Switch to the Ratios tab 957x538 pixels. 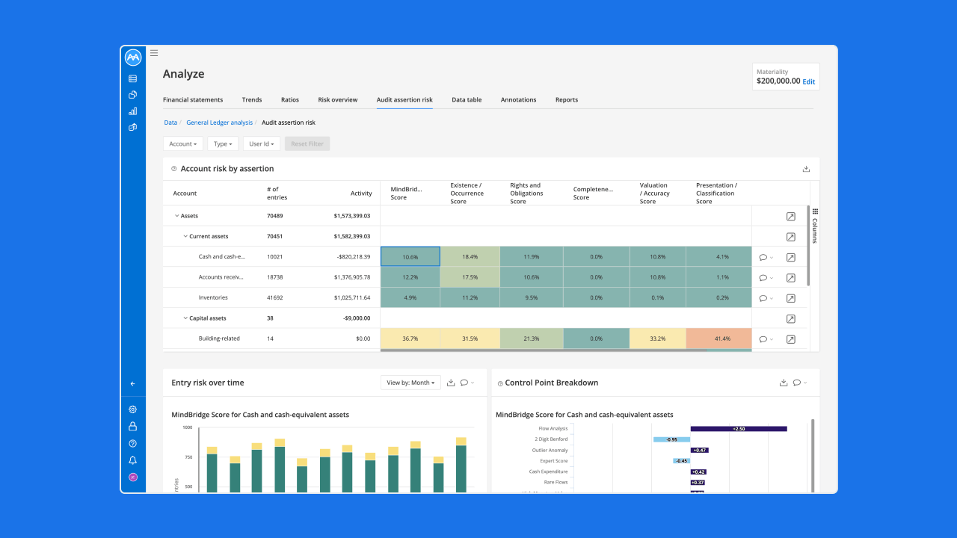[290, 100]
